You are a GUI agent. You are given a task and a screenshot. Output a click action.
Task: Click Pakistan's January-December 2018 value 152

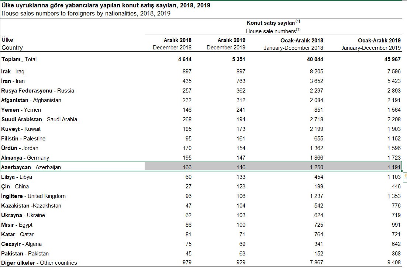pyautogui.click(x=318, y=253)
